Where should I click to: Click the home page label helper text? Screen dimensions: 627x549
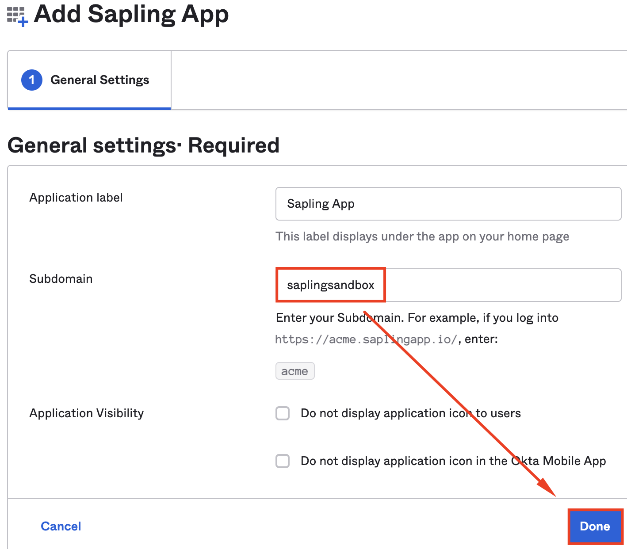[x=422, y=236]
